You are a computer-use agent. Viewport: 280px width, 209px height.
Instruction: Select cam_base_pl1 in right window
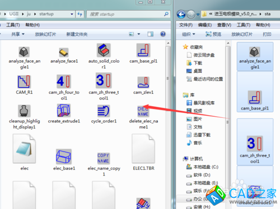(x=255, y=92)
